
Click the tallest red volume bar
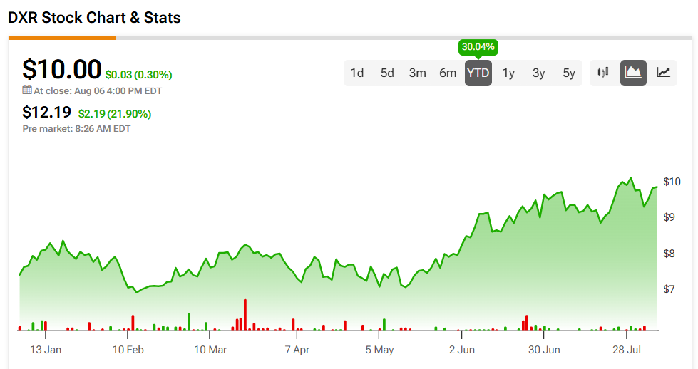(245, 314)
